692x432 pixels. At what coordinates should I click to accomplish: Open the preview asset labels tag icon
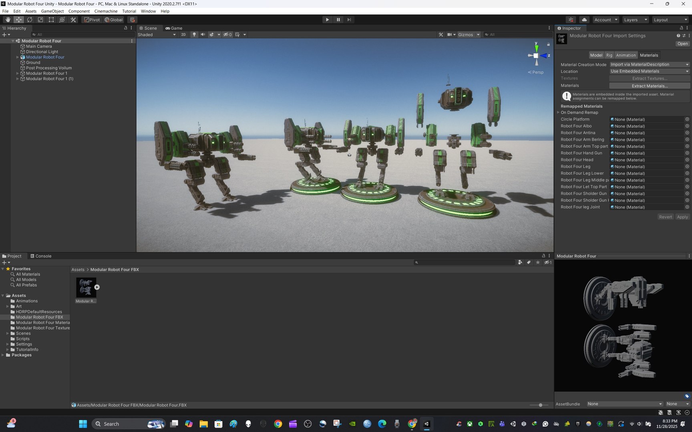coord(687,396)
